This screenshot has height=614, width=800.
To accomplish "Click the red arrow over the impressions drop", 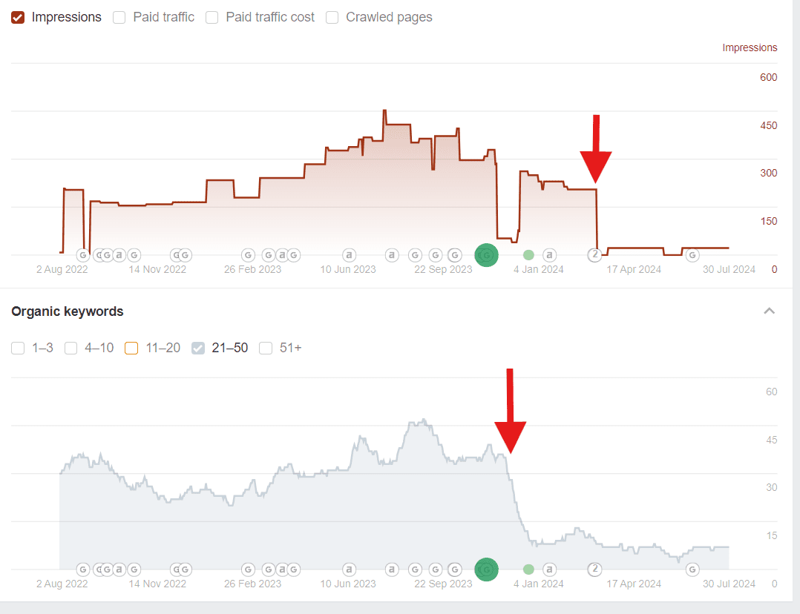I will click(597, 148).
